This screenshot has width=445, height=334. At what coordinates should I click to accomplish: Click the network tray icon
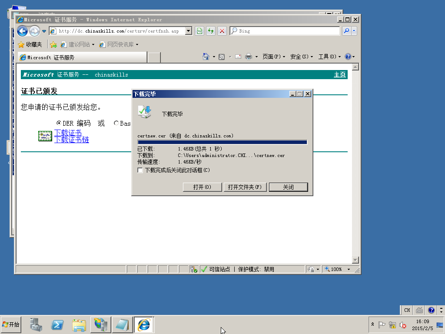392,324
